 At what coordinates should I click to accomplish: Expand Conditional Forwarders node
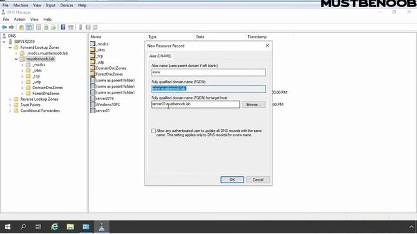coord(10,111)
